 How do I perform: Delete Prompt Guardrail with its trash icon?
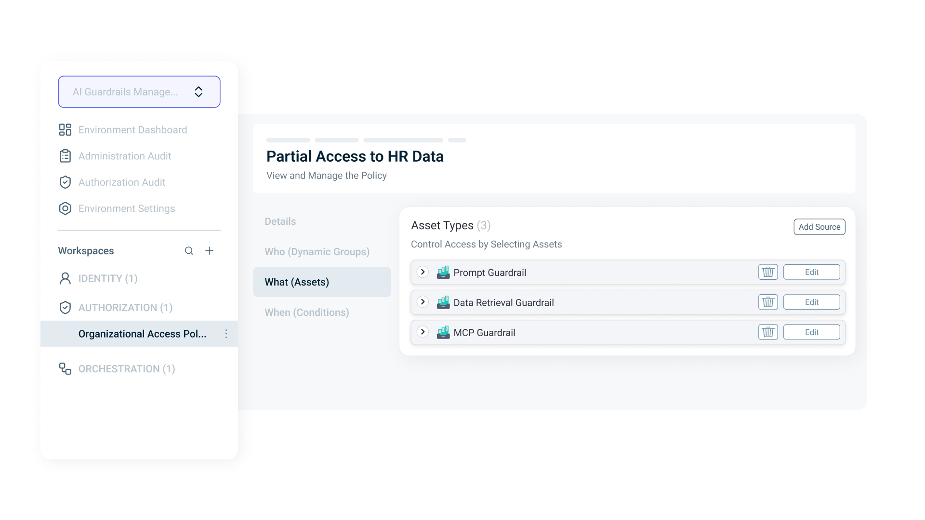(768, 272)
